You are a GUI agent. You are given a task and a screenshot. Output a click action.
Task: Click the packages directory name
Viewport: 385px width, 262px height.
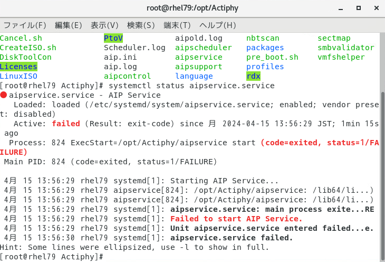(265, 48)
